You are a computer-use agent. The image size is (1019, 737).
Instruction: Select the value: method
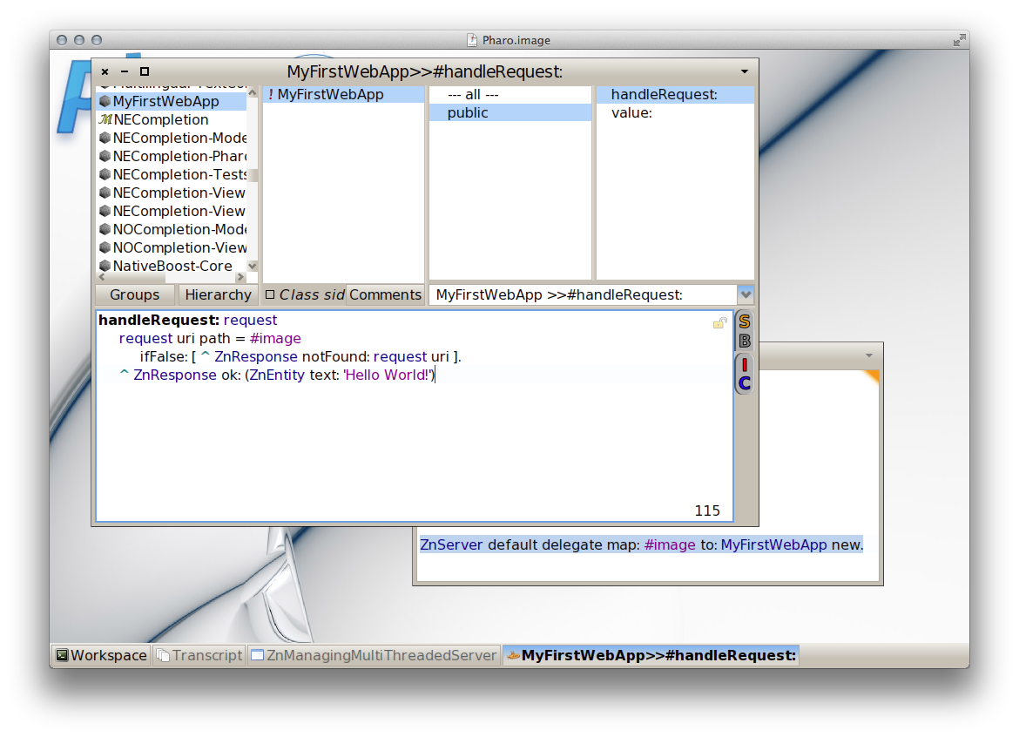pos(675,112)
